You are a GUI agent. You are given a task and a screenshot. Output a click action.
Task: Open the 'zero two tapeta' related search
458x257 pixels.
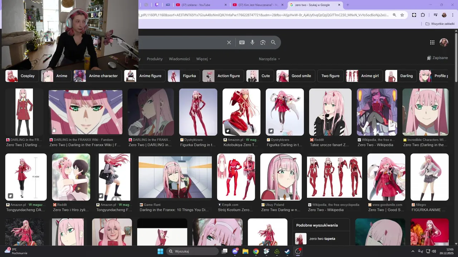point(321,238)
